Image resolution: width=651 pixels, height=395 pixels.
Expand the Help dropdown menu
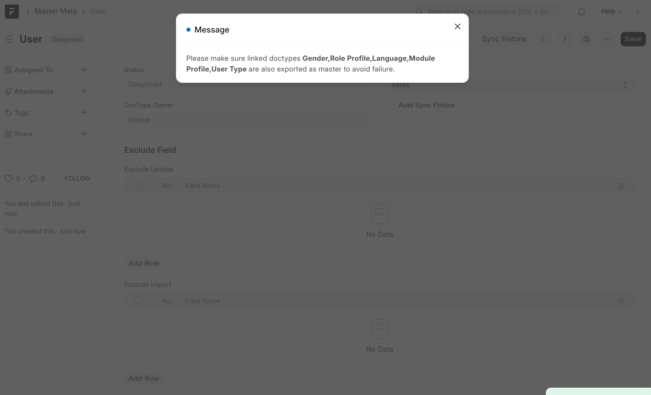[611, 12]
